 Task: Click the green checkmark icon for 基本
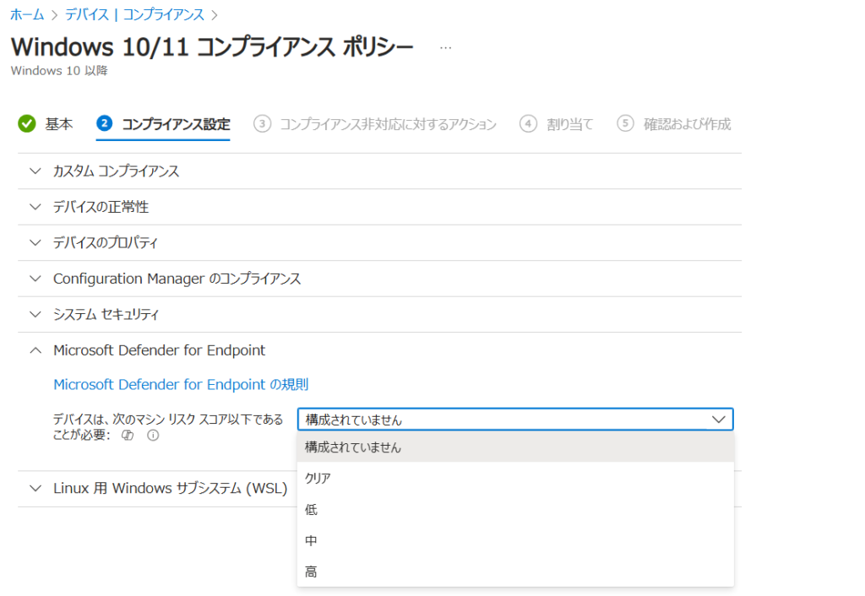26,124
